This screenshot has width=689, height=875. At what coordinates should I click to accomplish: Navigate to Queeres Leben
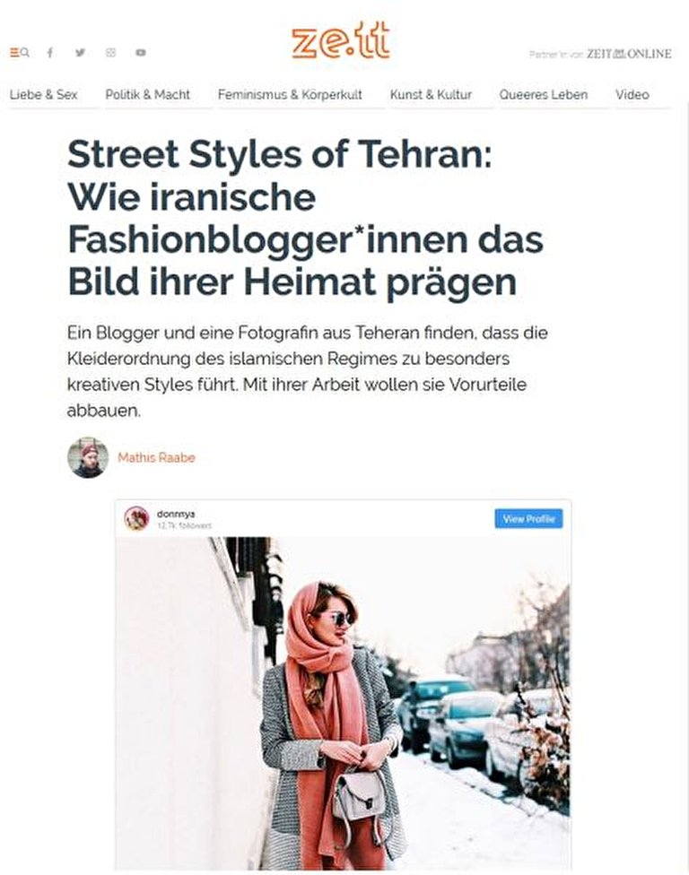pyautogui.click(x=544, y=95)
